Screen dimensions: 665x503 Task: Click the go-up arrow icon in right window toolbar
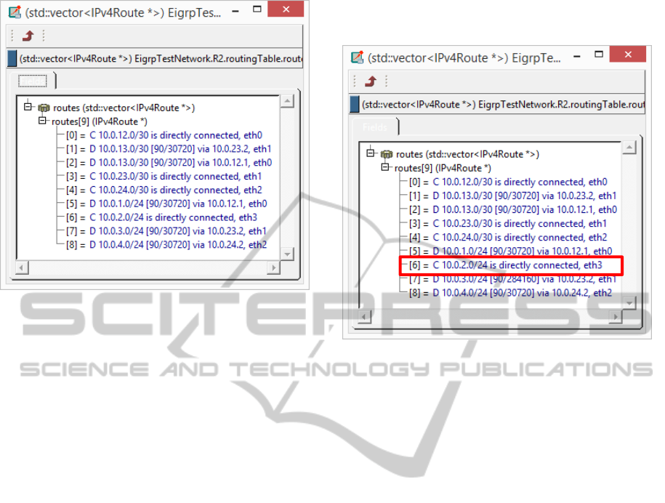tap(371, 81)
